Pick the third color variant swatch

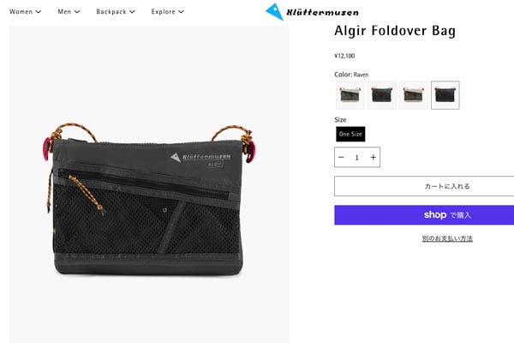(414, 95)
